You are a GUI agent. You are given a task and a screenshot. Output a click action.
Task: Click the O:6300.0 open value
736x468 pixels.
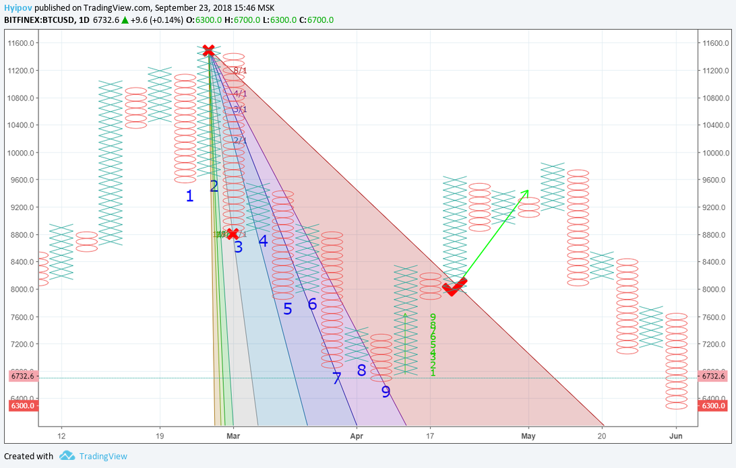[204, 20]
